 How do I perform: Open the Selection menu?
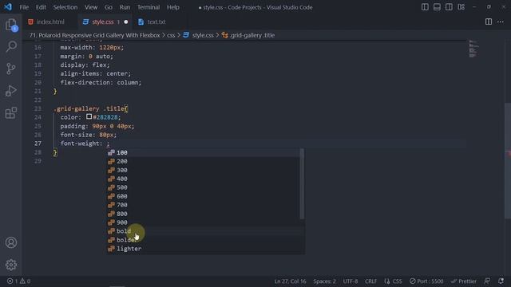tap(65, 7)
